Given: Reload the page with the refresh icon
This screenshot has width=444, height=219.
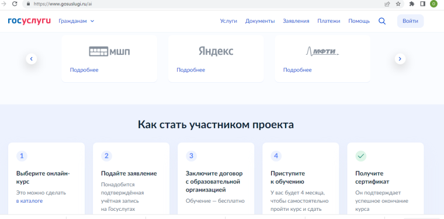Looking at the screenshot, I should 15,4.
